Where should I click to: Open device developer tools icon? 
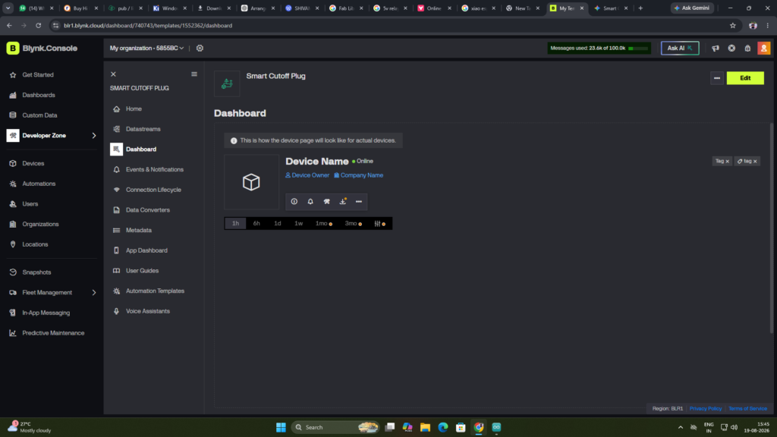click(x=326, y=202)
